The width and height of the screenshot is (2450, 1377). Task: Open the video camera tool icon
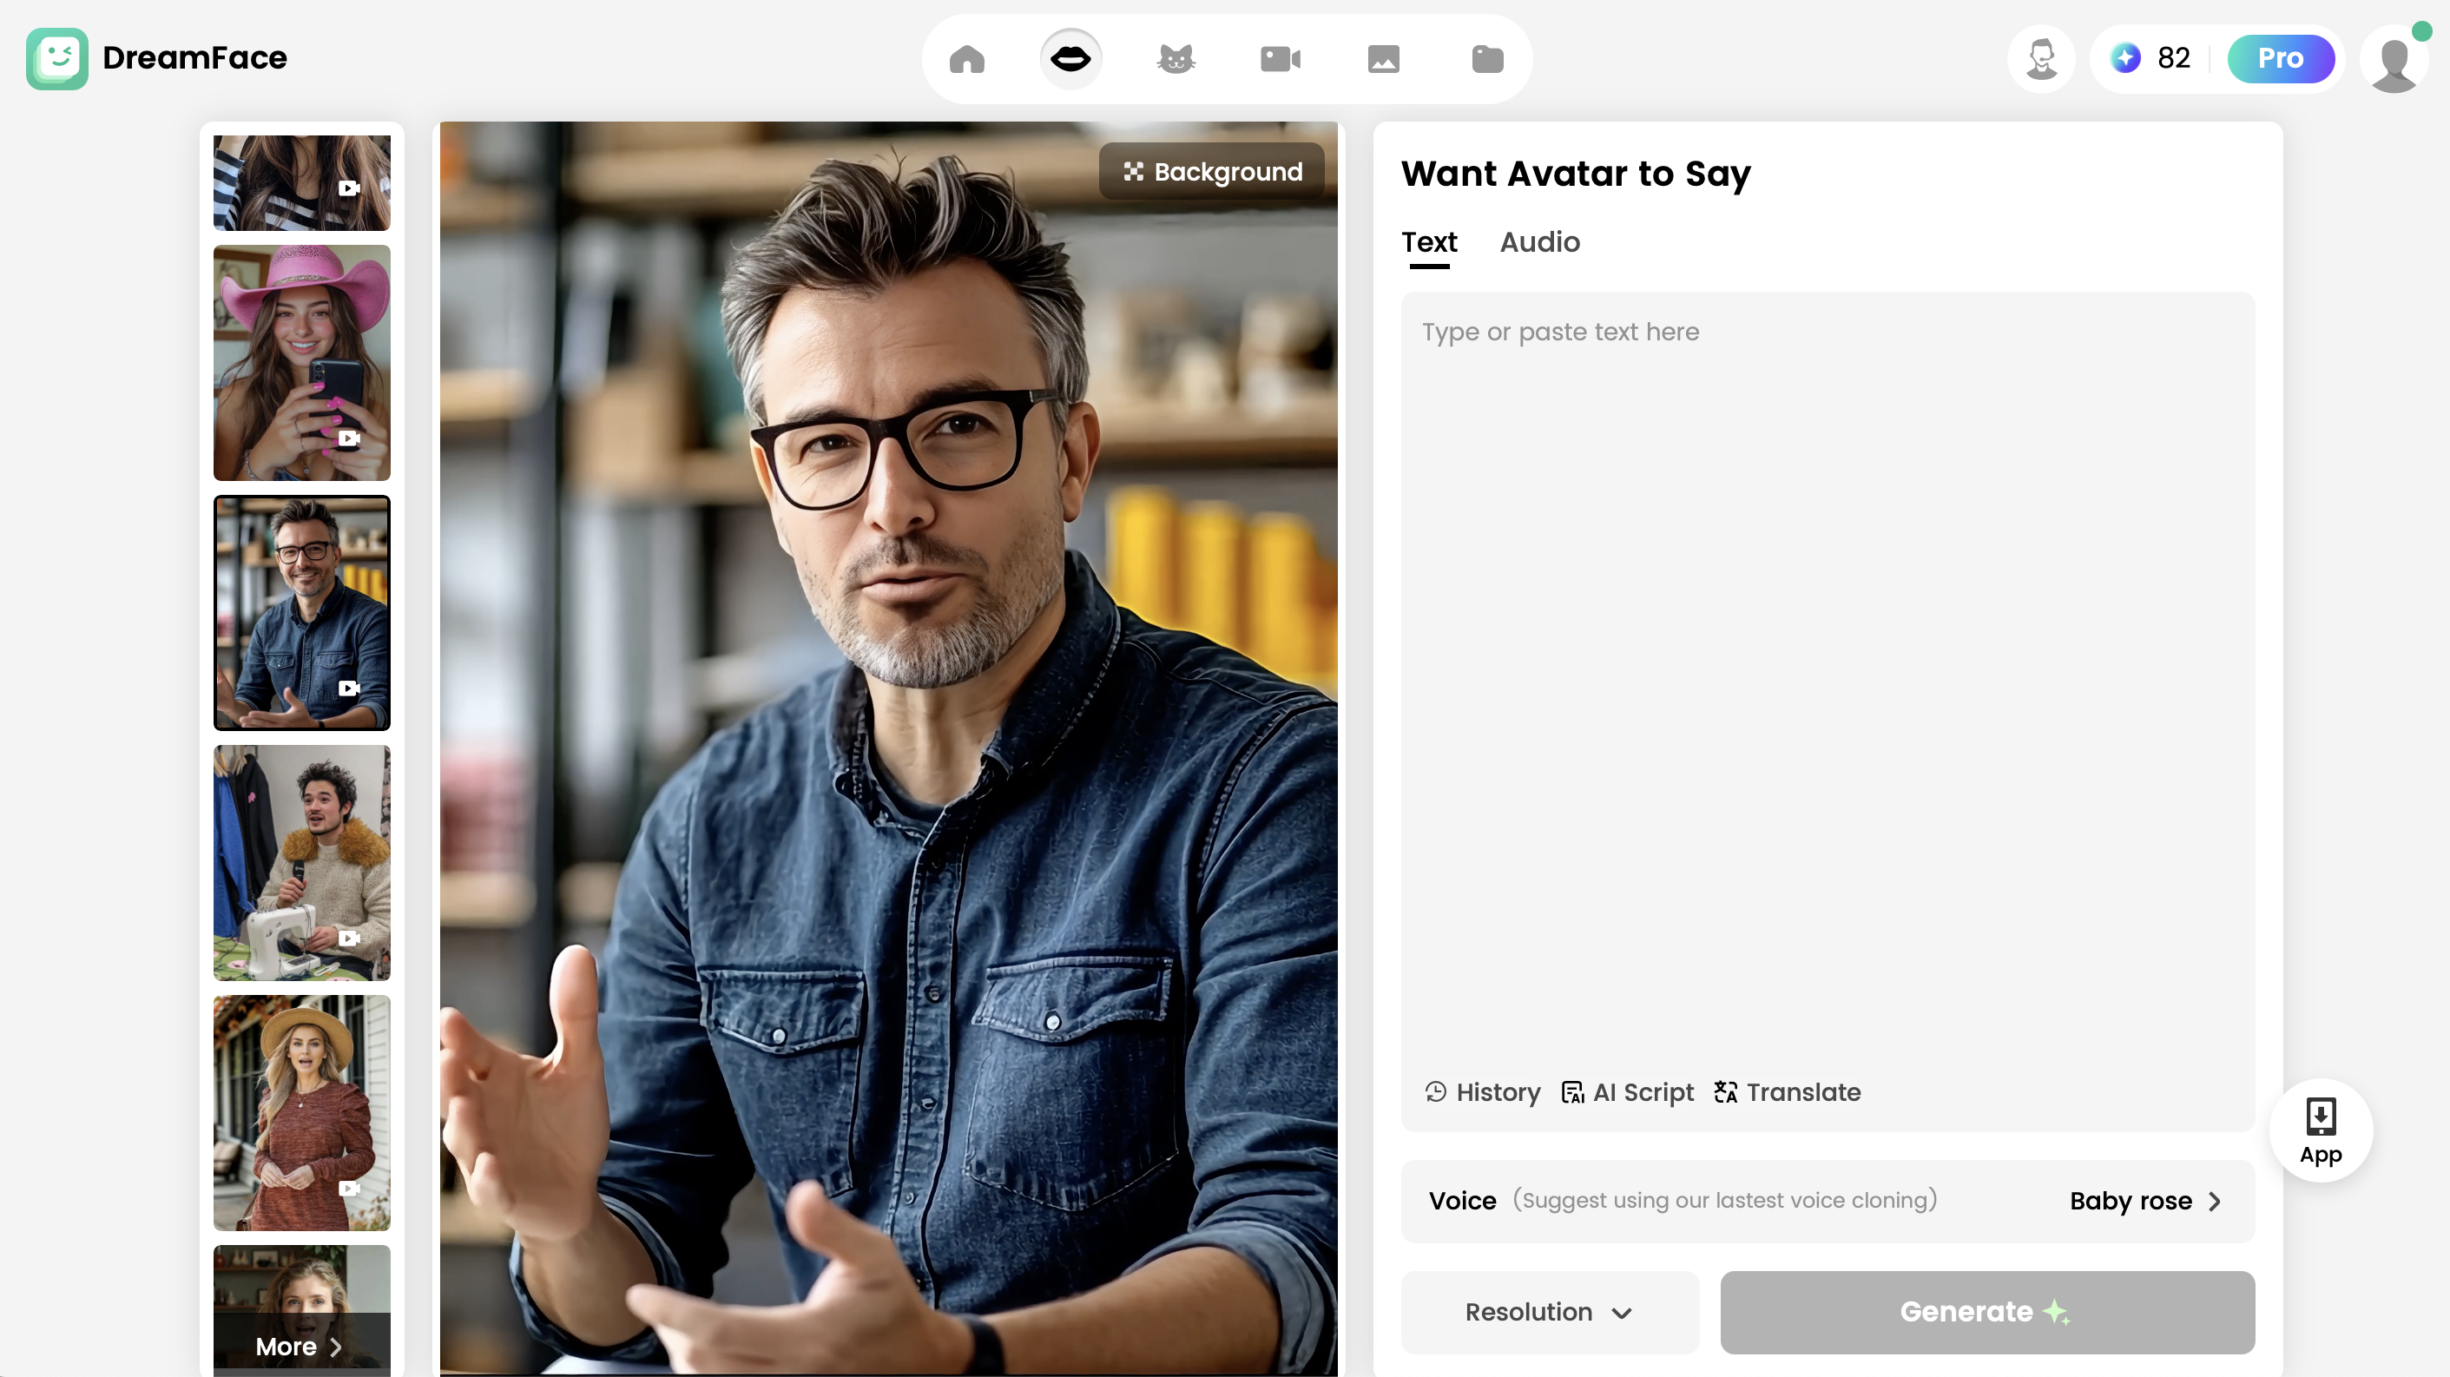(x=1279, y=59)
